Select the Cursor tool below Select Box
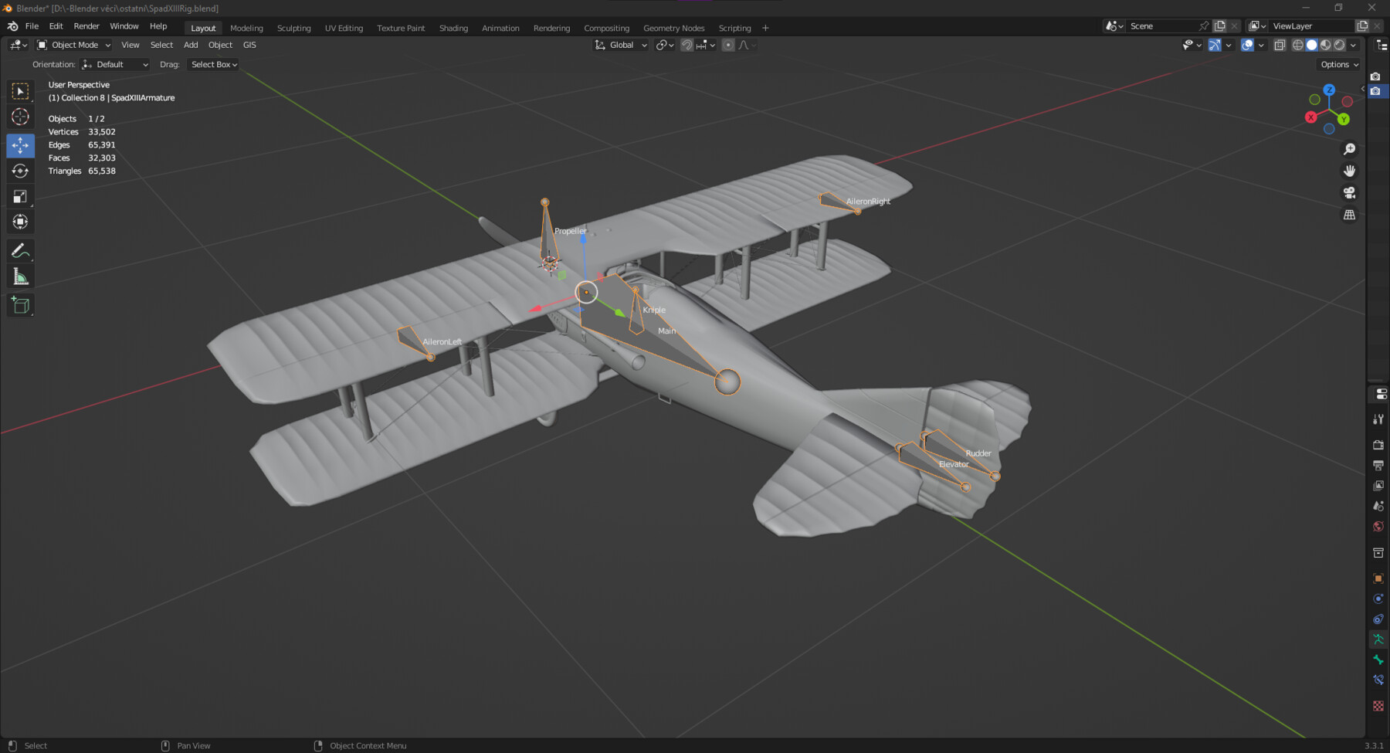Image resolution: width=1390 pixels, height=753 pixels. click(x=21, y=117)
